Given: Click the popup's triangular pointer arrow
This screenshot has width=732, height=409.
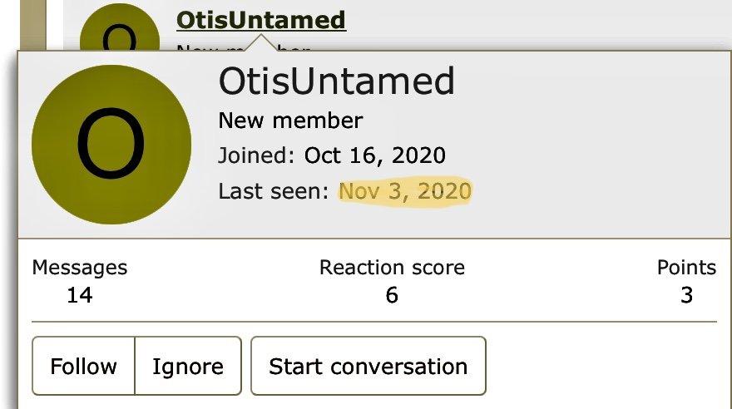Looking at the screenshot, I should click(x=261, y=42).
